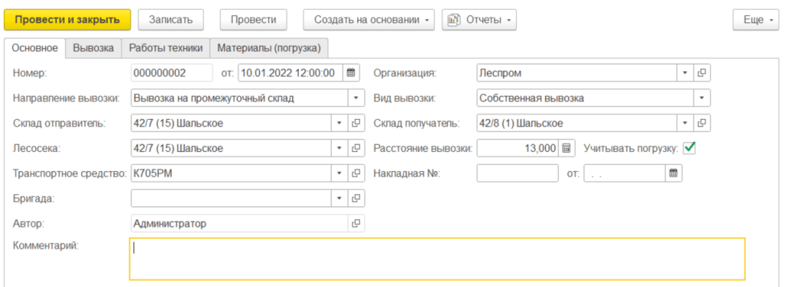Open calendar picker for Накладная date
Image resolution: width=785 pixels, height=287 pixels.
674,173
